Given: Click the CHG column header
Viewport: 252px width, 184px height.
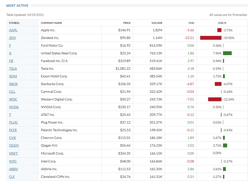Looking at the screenshot, I should tap(191, 23).
